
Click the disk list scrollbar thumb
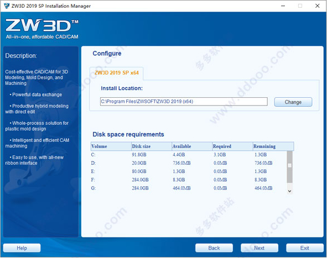pos(289,167)
